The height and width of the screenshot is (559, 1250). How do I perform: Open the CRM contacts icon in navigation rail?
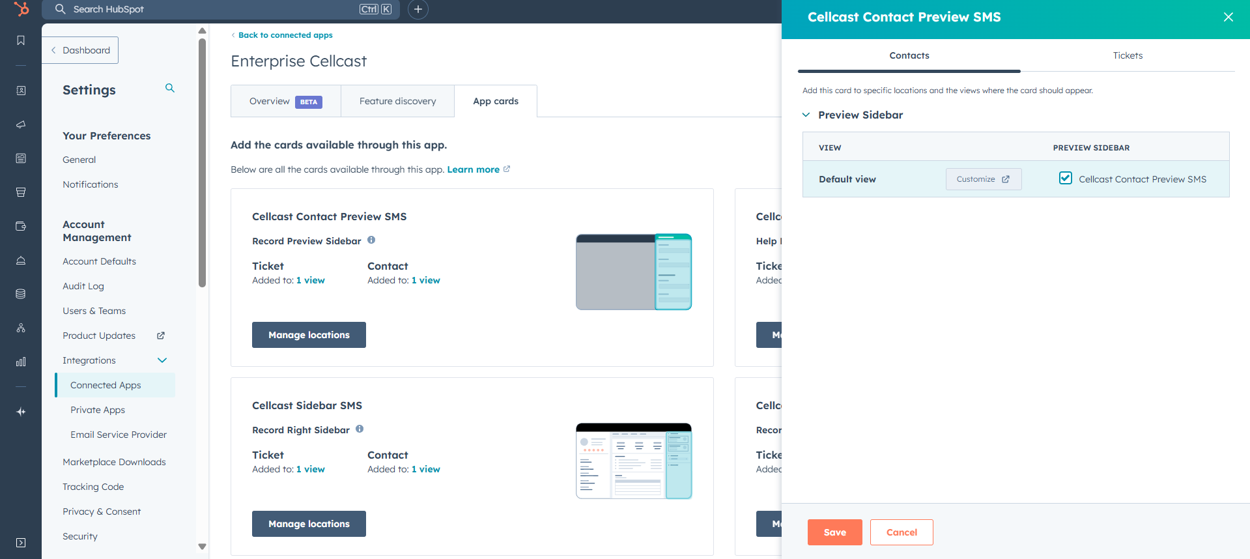pyautogui.click(x=21, y=91)
